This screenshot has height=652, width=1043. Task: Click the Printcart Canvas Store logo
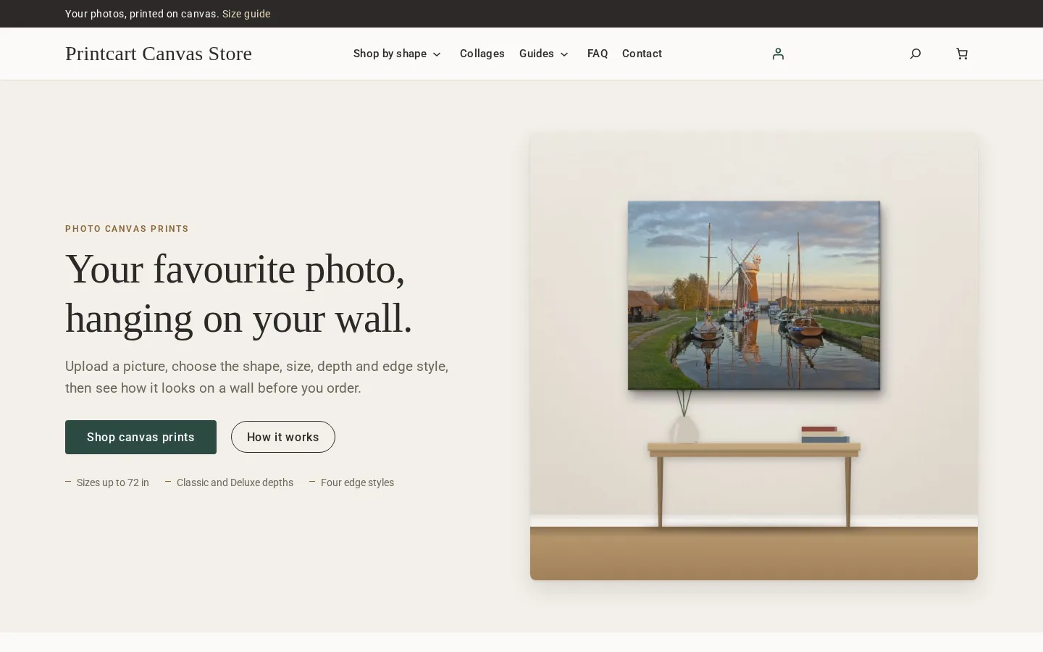[x=159, y=54]
